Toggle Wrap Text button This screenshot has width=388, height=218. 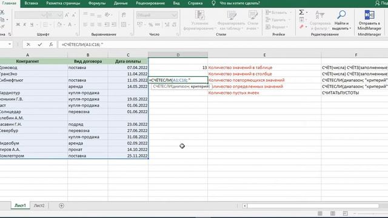[x=124, y=15]
